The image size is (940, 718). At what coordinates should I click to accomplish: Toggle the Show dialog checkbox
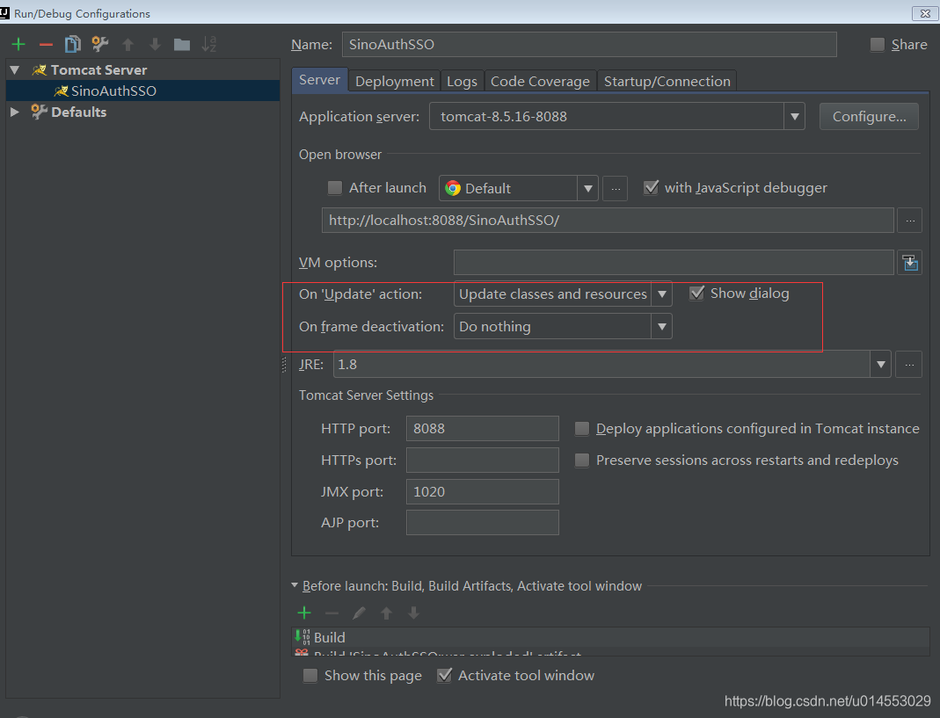coord(696,293)
